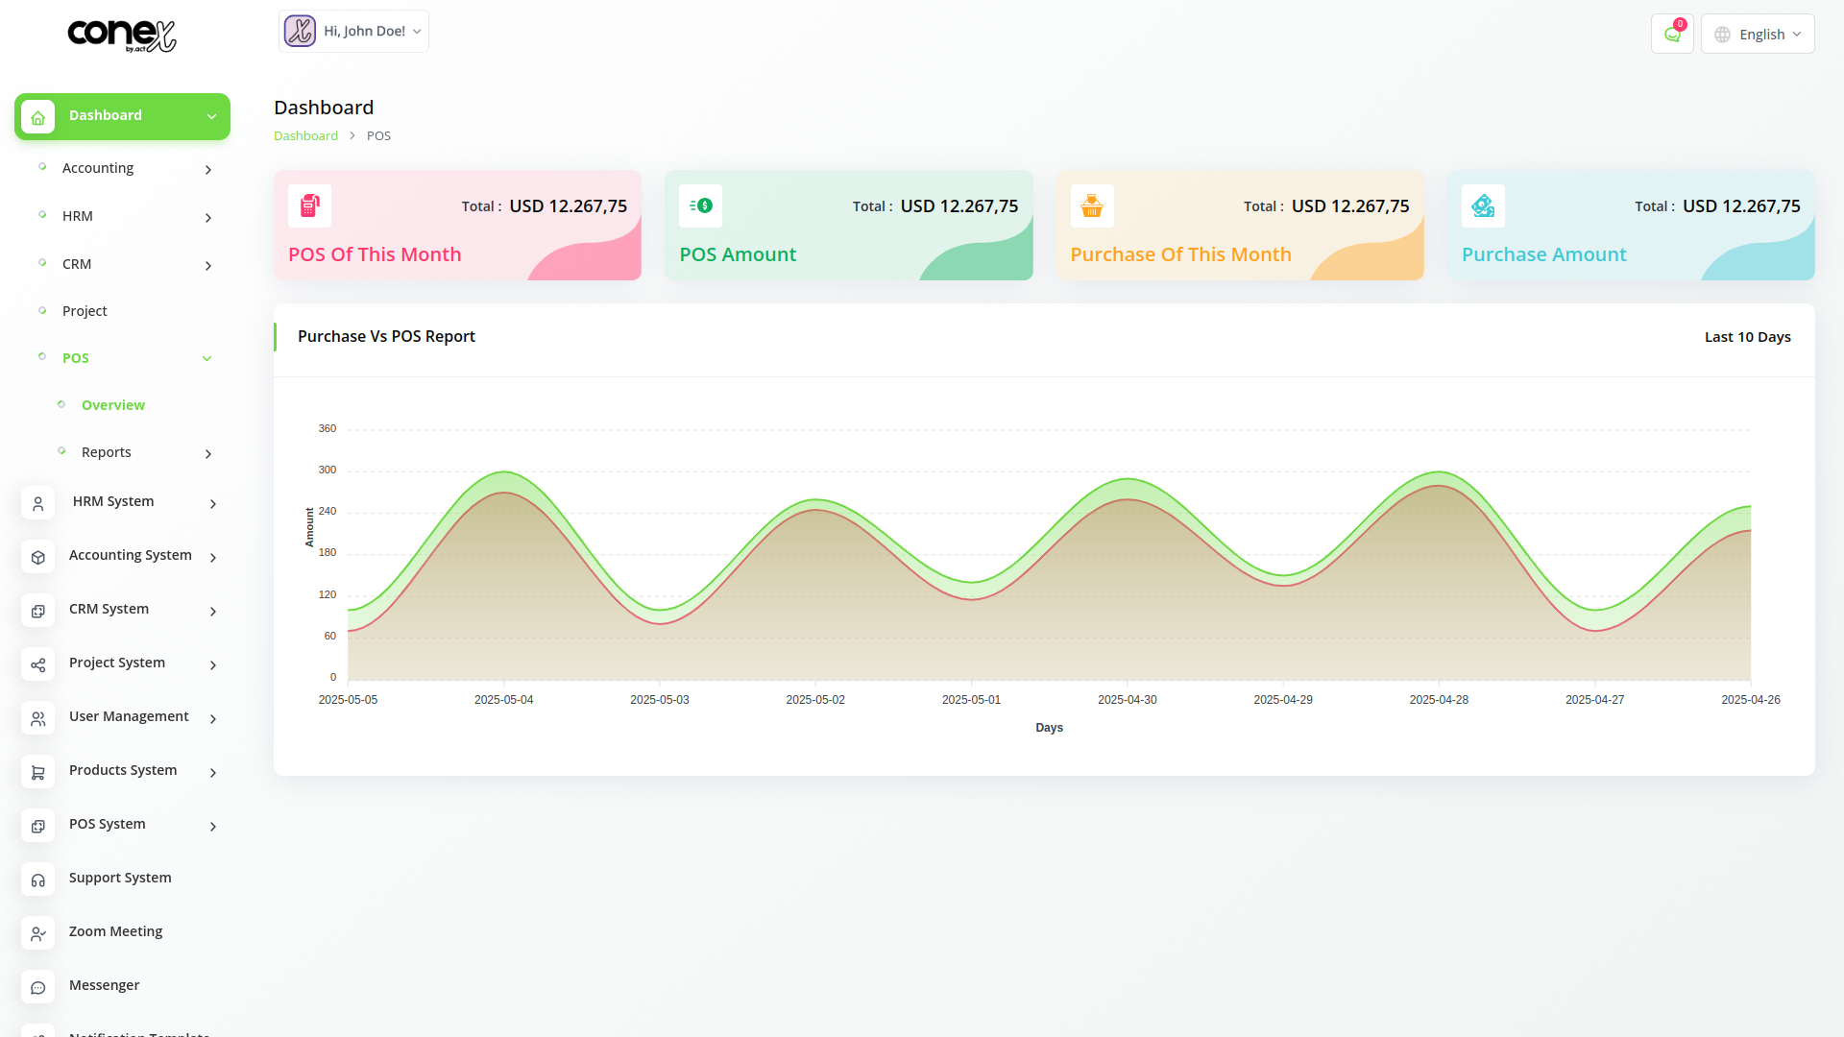Open the English language dropdown
Screen dimensions: 1844x1037
click(1758, 35)
